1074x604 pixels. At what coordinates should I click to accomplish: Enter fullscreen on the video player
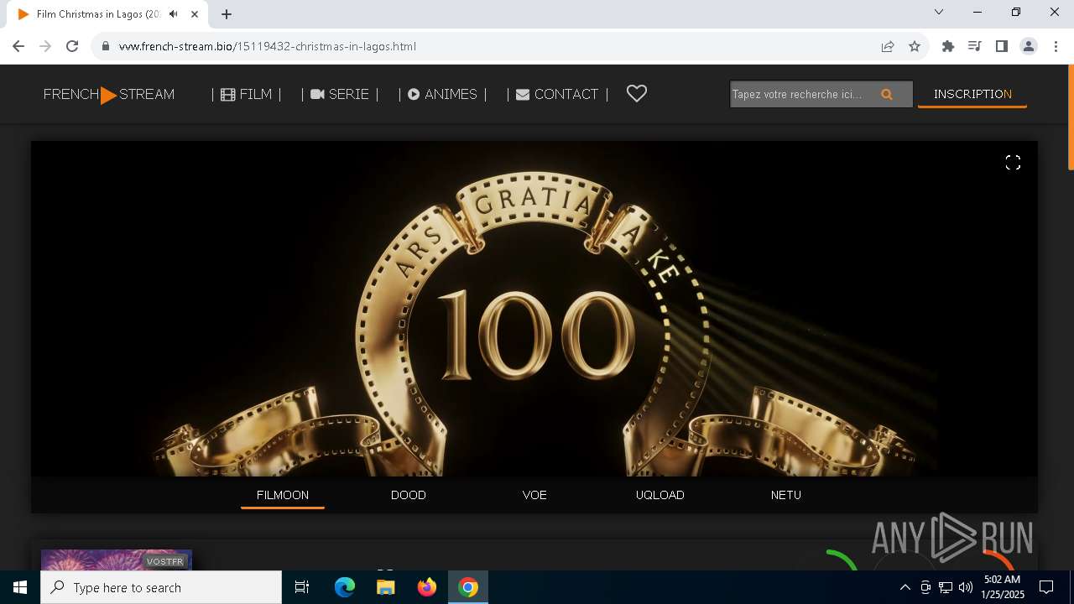(x=1013, y=163)
